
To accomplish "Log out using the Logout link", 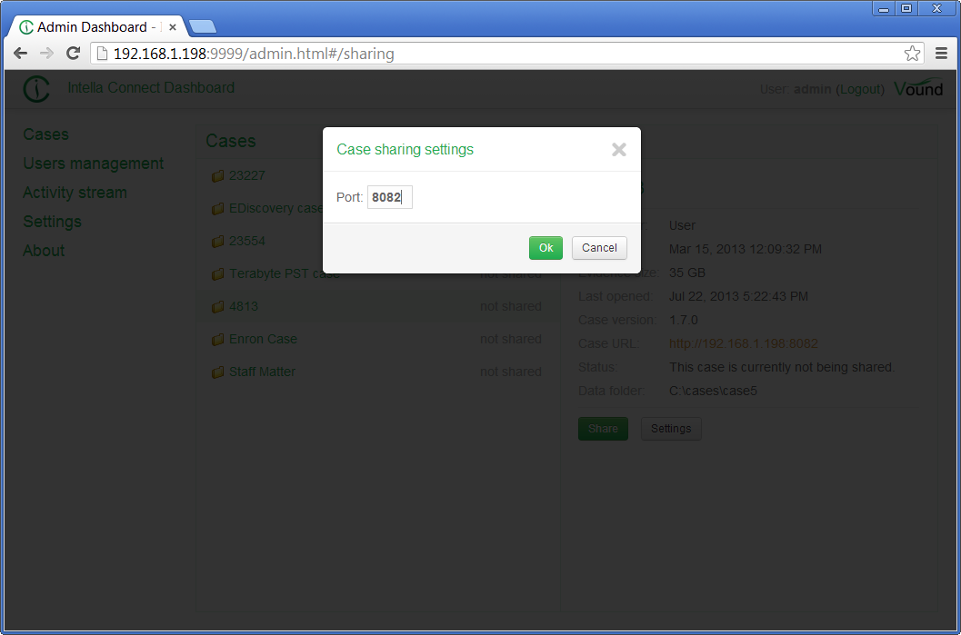I will point(860,89).
